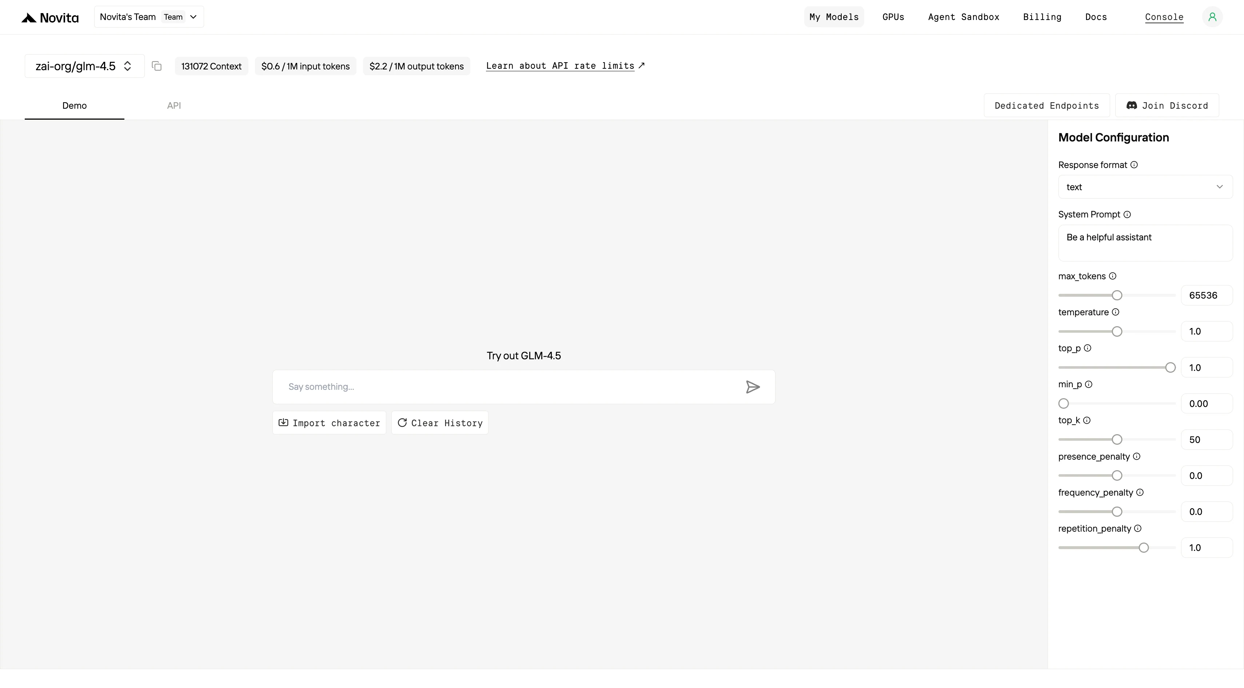Open Agent Sandbox in navigation
The image size is (1244, 688).
[x=964, y=17]
